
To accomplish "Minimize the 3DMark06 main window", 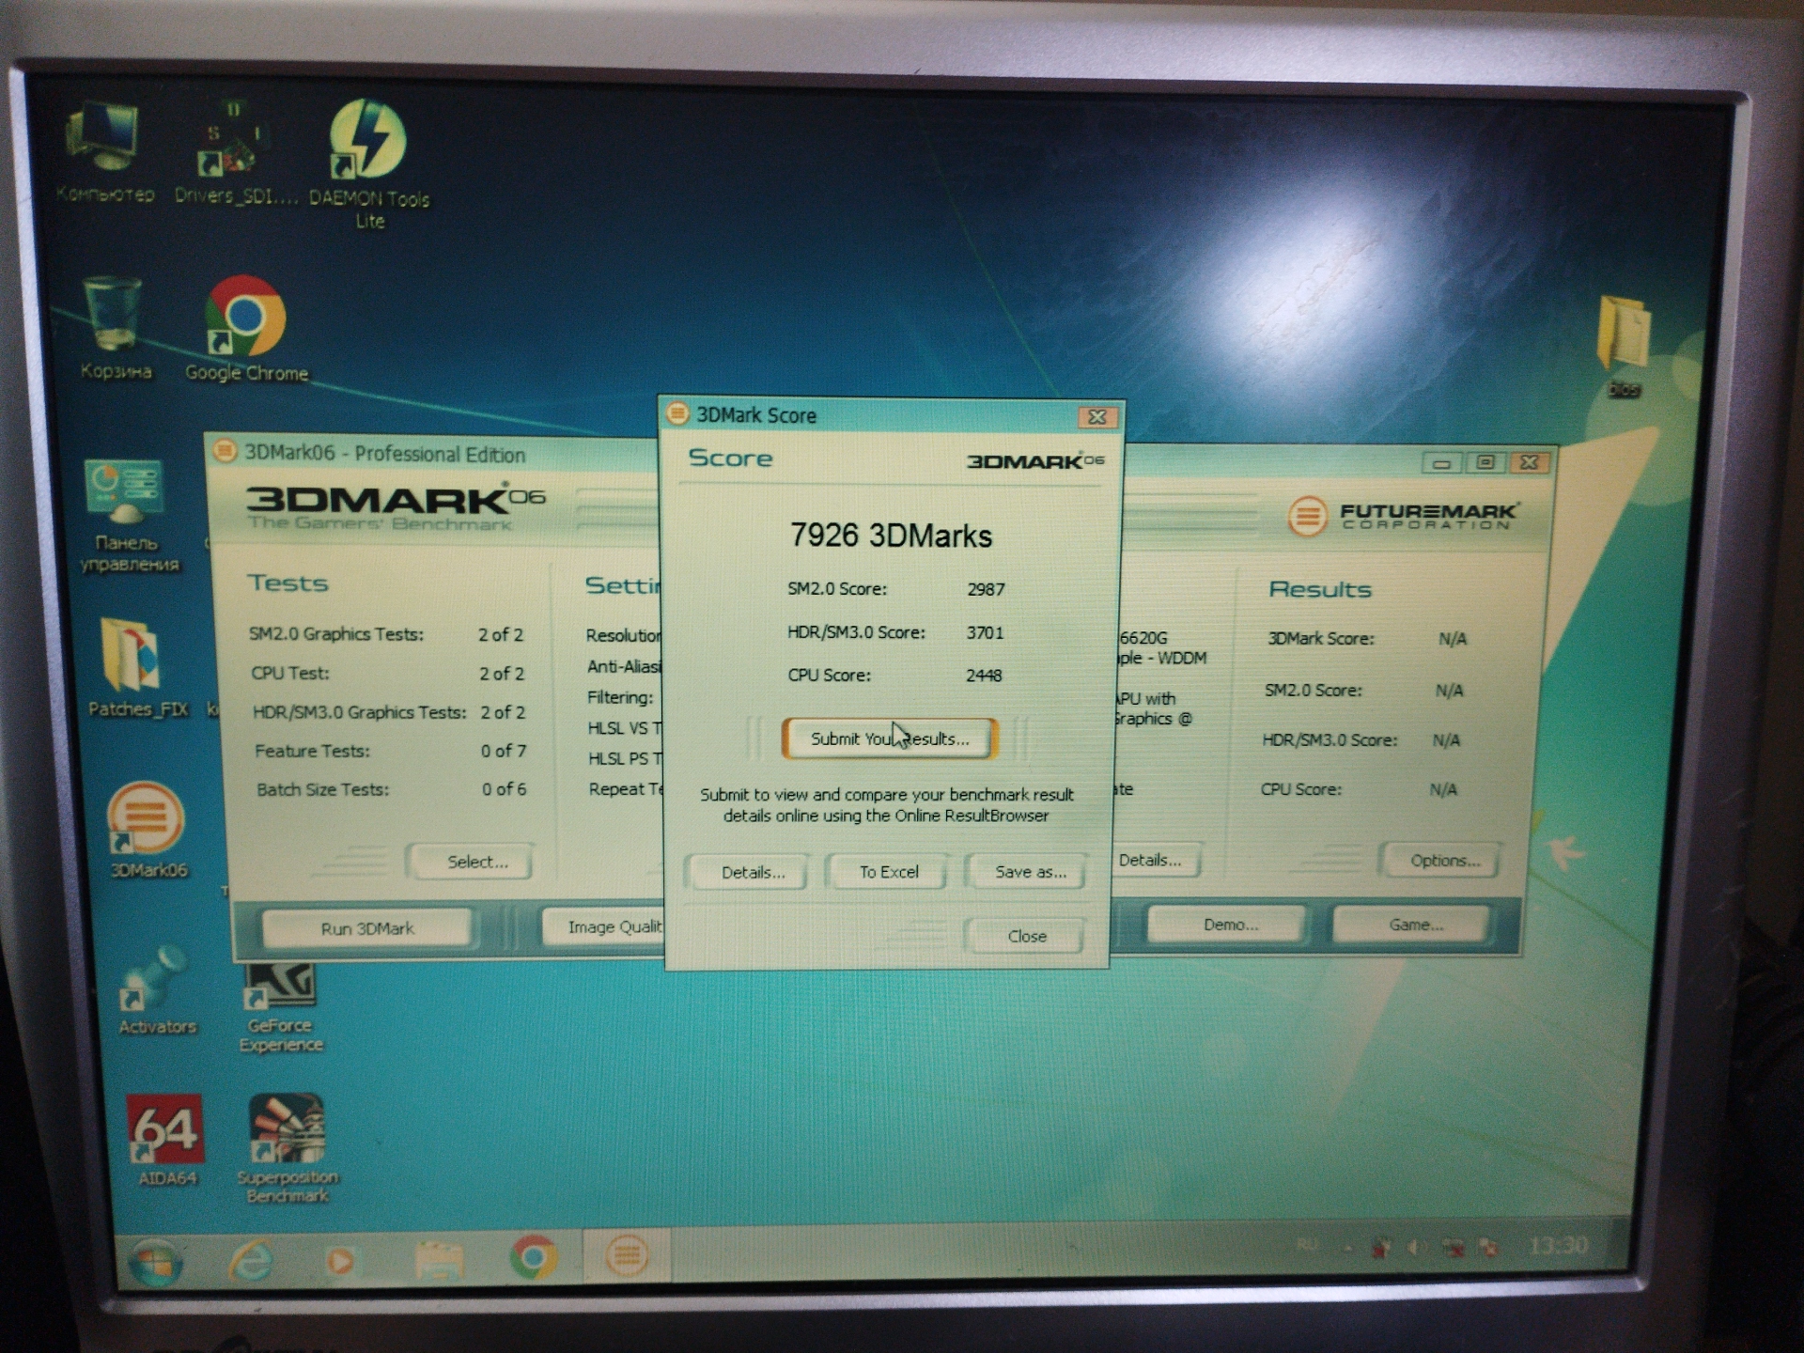I will click(1441, 462).
